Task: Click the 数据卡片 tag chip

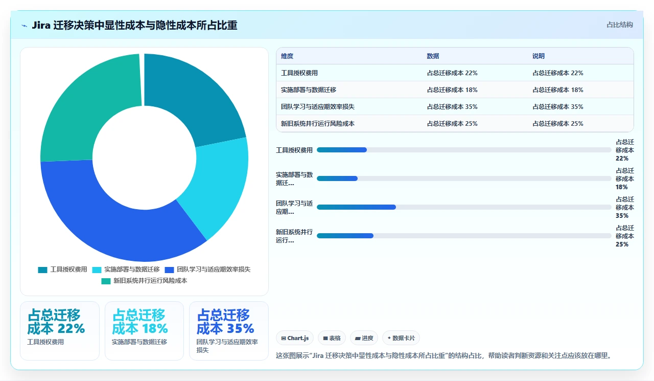Action: point(401,338)
